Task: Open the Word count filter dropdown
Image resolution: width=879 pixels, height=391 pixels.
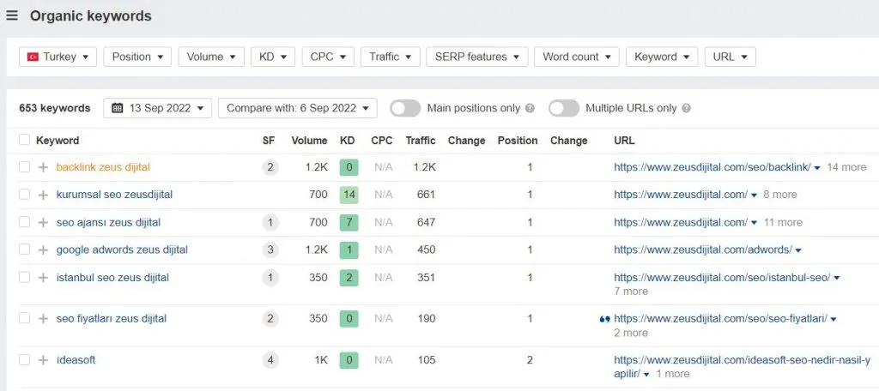Action: click(577, 57)
